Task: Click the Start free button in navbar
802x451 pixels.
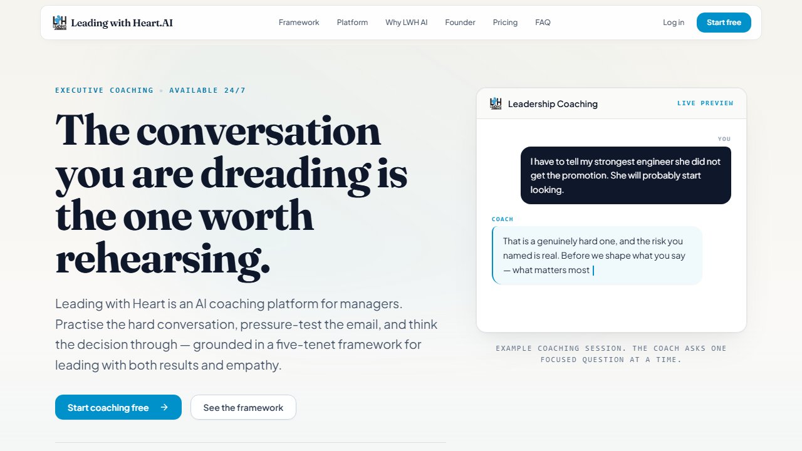Action: (x=724, y=23)
